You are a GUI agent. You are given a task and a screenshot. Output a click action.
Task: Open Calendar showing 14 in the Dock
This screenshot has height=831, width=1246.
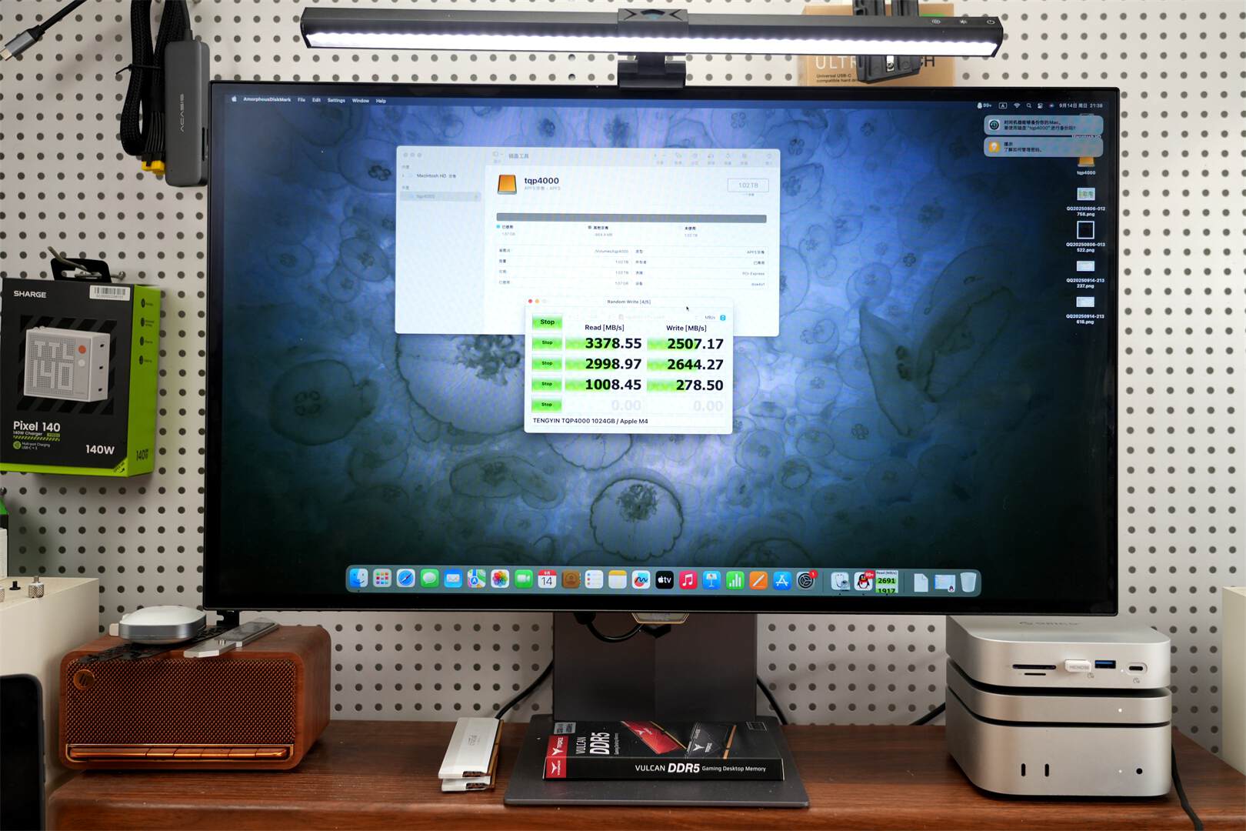[x=547, y=579]
